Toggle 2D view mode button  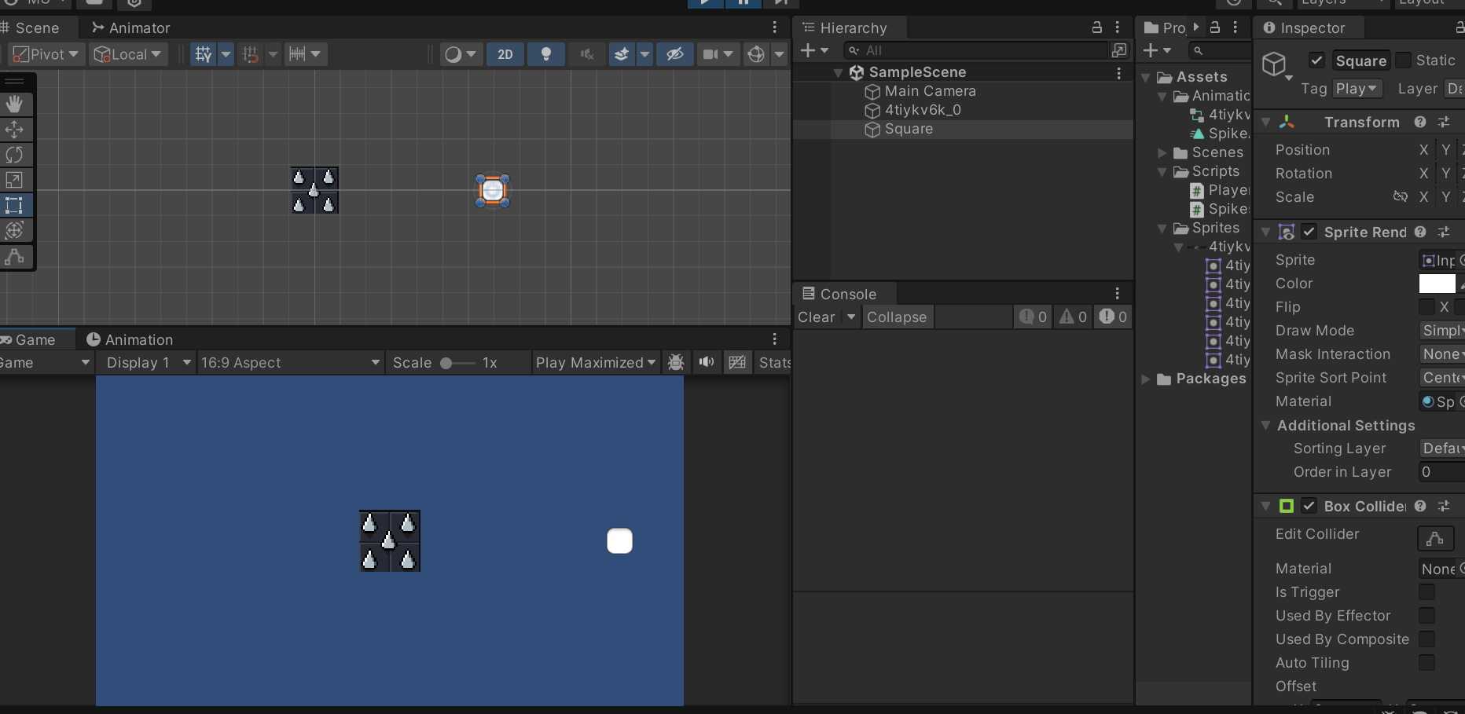pyautogui.click(x=505, y=54)
